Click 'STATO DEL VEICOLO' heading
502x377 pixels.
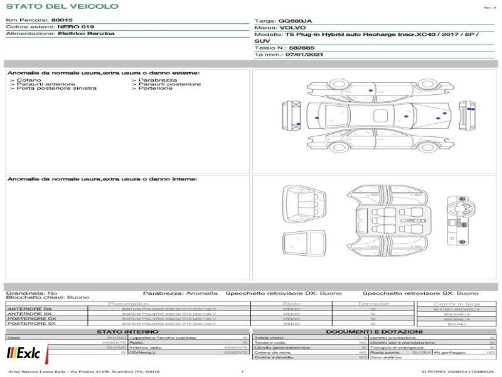pos(62,6)
